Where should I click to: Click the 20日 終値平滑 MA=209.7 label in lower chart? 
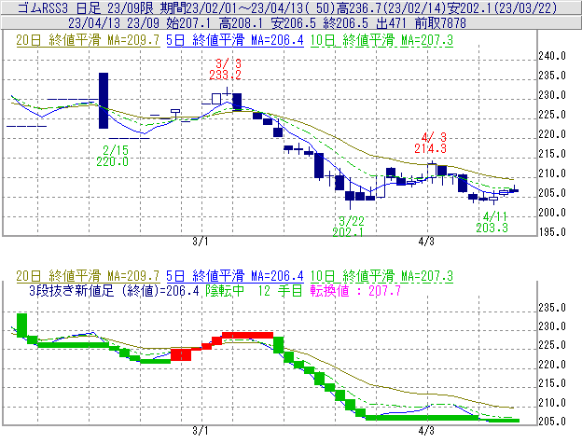(x=88, y=276)
